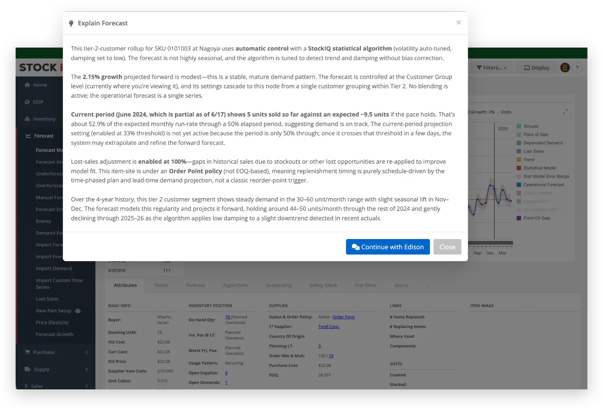Expand the Purchase menu chevron
This screenshot has height=409, width=603.
pyautogui.click(x=87, y=352)
